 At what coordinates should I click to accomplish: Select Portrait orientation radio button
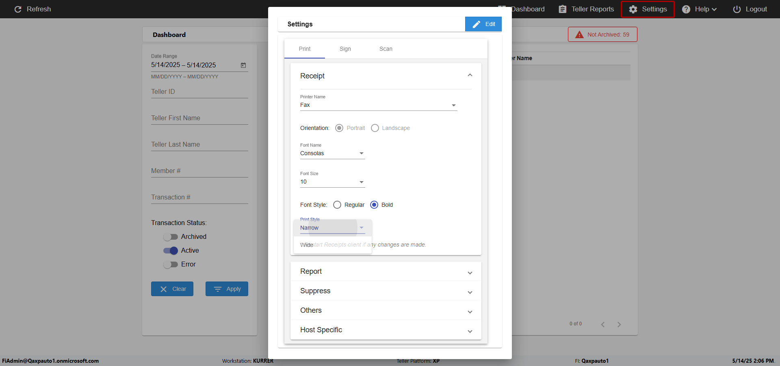339,128
